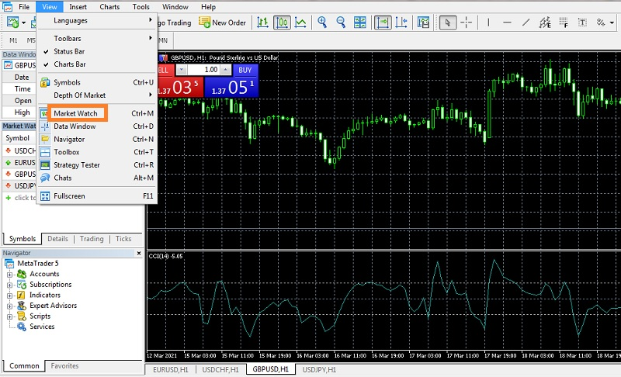Tile chart windows icon

(x=359, y=22)
